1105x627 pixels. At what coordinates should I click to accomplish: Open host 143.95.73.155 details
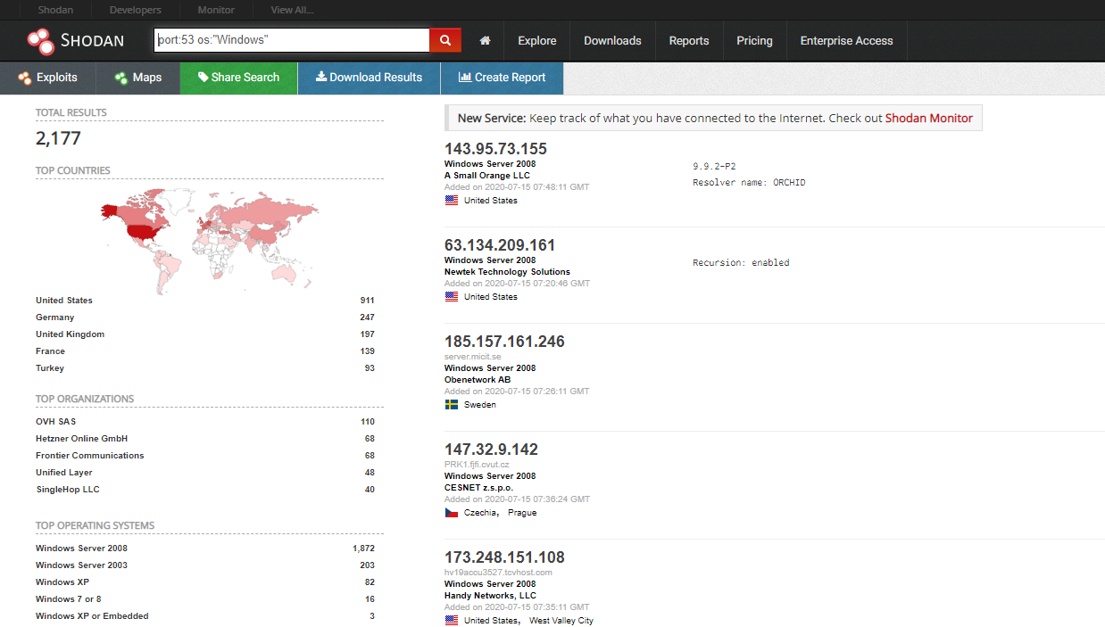(x=495, y=149)
